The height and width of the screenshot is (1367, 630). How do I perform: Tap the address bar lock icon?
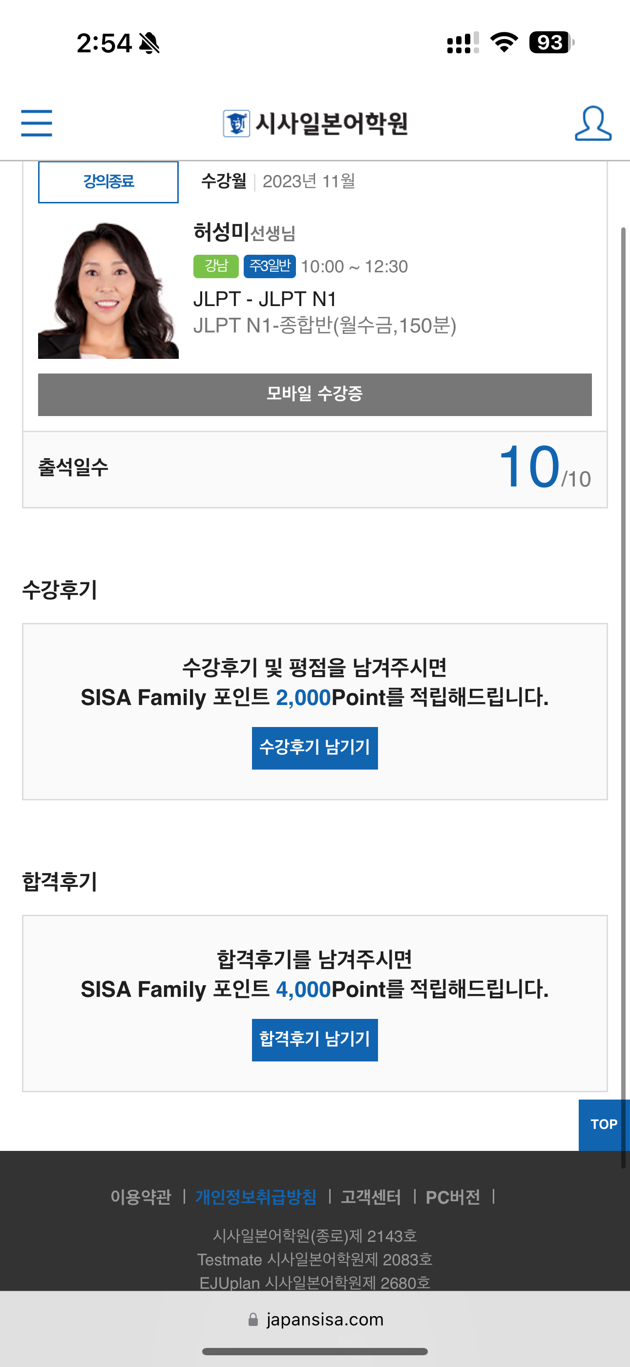coord(253,1319)
